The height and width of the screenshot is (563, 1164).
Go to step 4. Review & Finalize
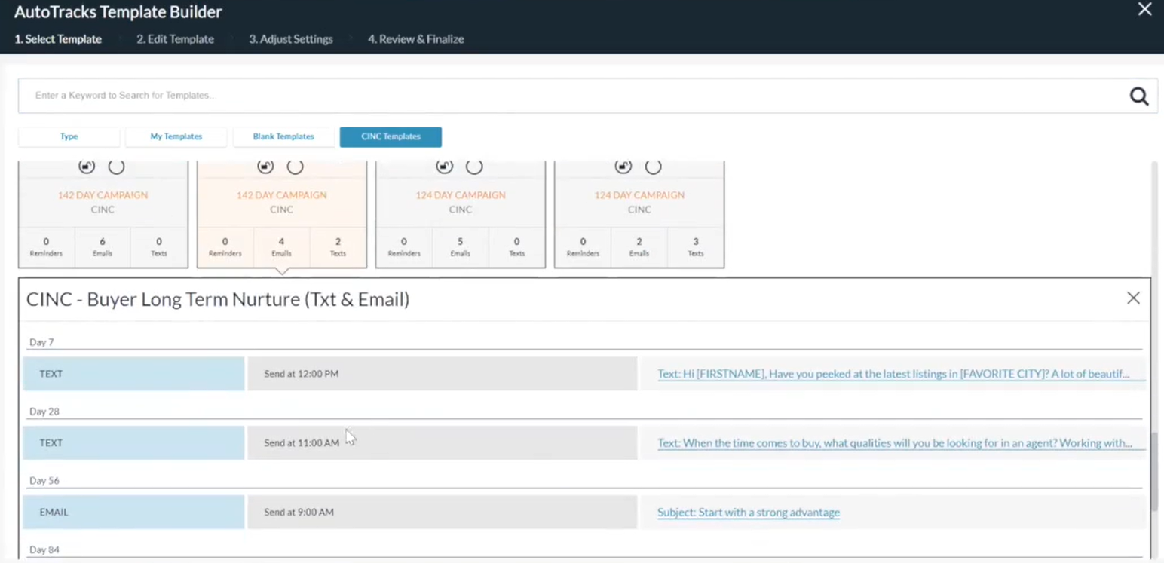416,39
